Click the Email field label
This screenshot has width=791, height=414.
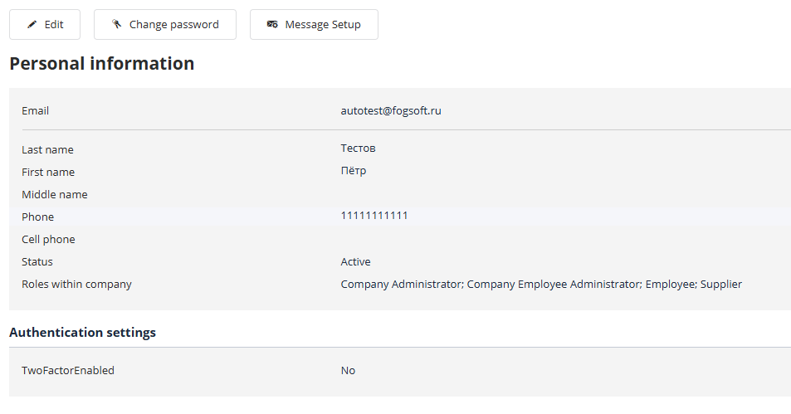tap(35, 110)
